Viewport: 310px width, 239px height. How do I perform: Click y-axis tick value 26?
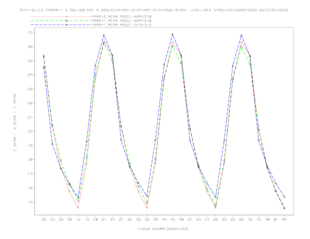[x=30, y=47]
